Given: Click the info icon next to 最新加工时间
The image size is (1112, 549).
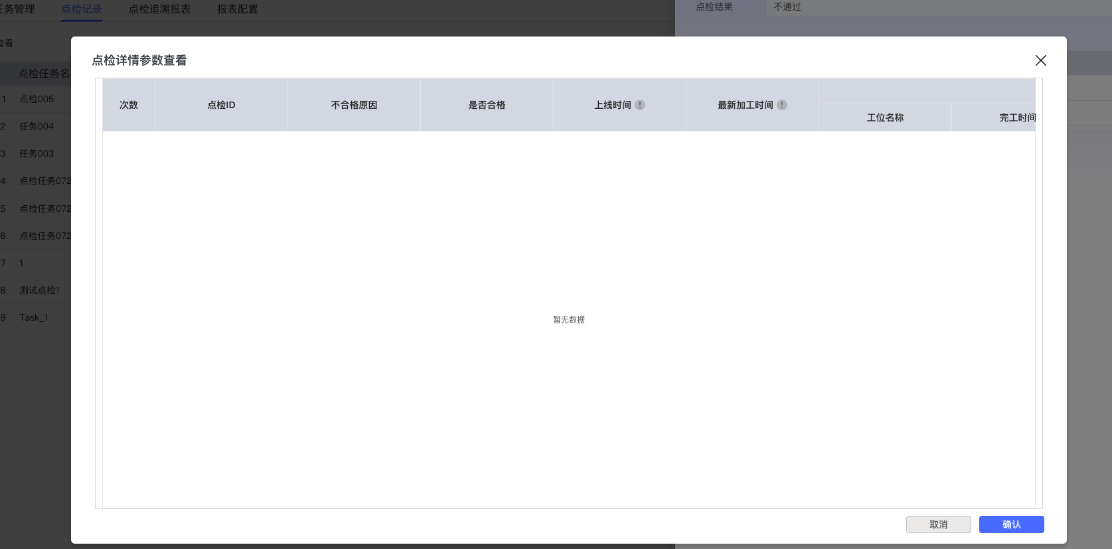Looking at the screenshot, I should pyautogui.click(x=782, y=105).
